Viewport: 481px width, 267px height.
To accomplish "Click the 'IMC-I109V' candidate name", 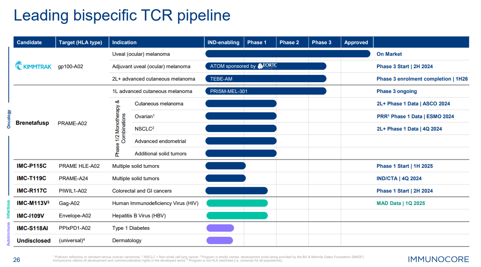I will [x=30, y=215].
